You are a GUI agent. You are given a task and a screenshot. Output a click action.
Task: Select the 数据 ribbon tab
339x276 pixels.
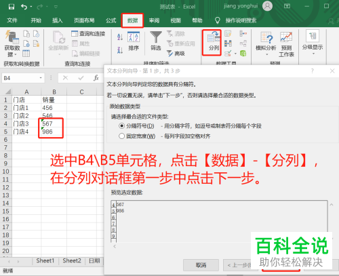click(x=132, y=20)
